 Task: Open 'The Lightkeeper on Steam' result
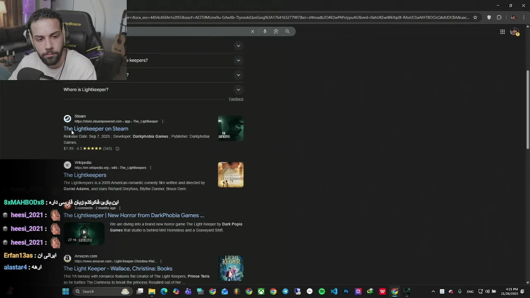(96, 129)
